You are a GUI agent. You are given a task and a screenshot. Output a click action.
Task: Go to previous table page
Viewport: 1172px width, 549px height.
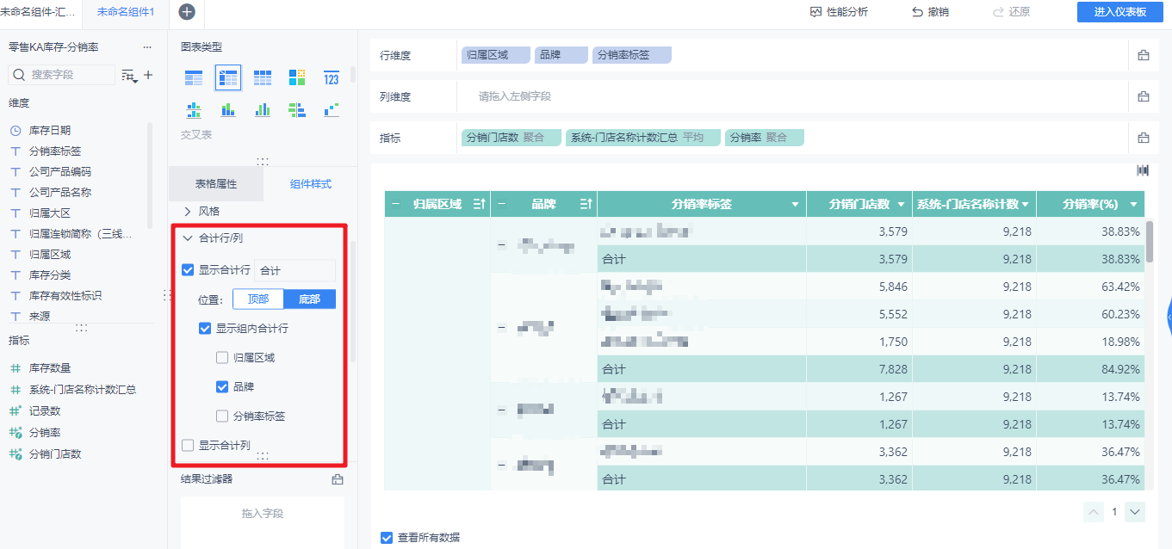coord(1094,512)
